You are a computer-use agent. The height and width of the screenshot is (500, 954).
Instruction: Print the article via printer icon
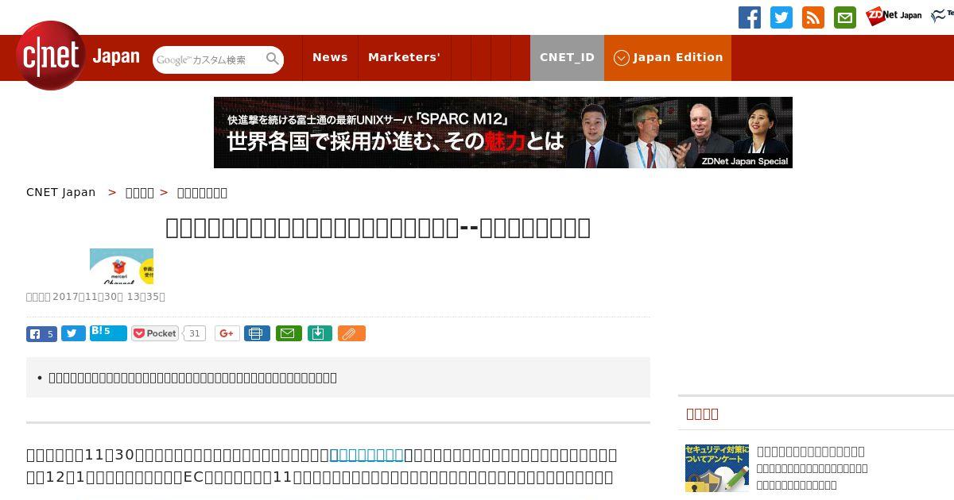click(x=257, y=333)
